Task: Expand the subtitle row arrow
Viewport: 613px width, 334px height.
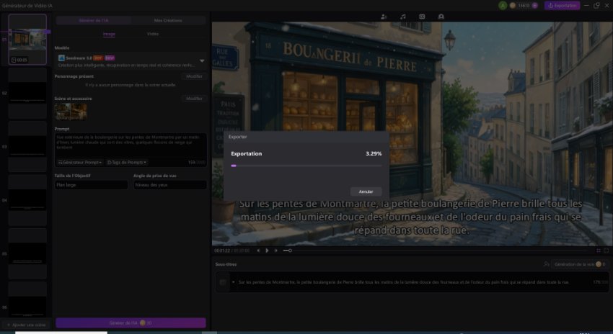Action: tap(234, 282)
